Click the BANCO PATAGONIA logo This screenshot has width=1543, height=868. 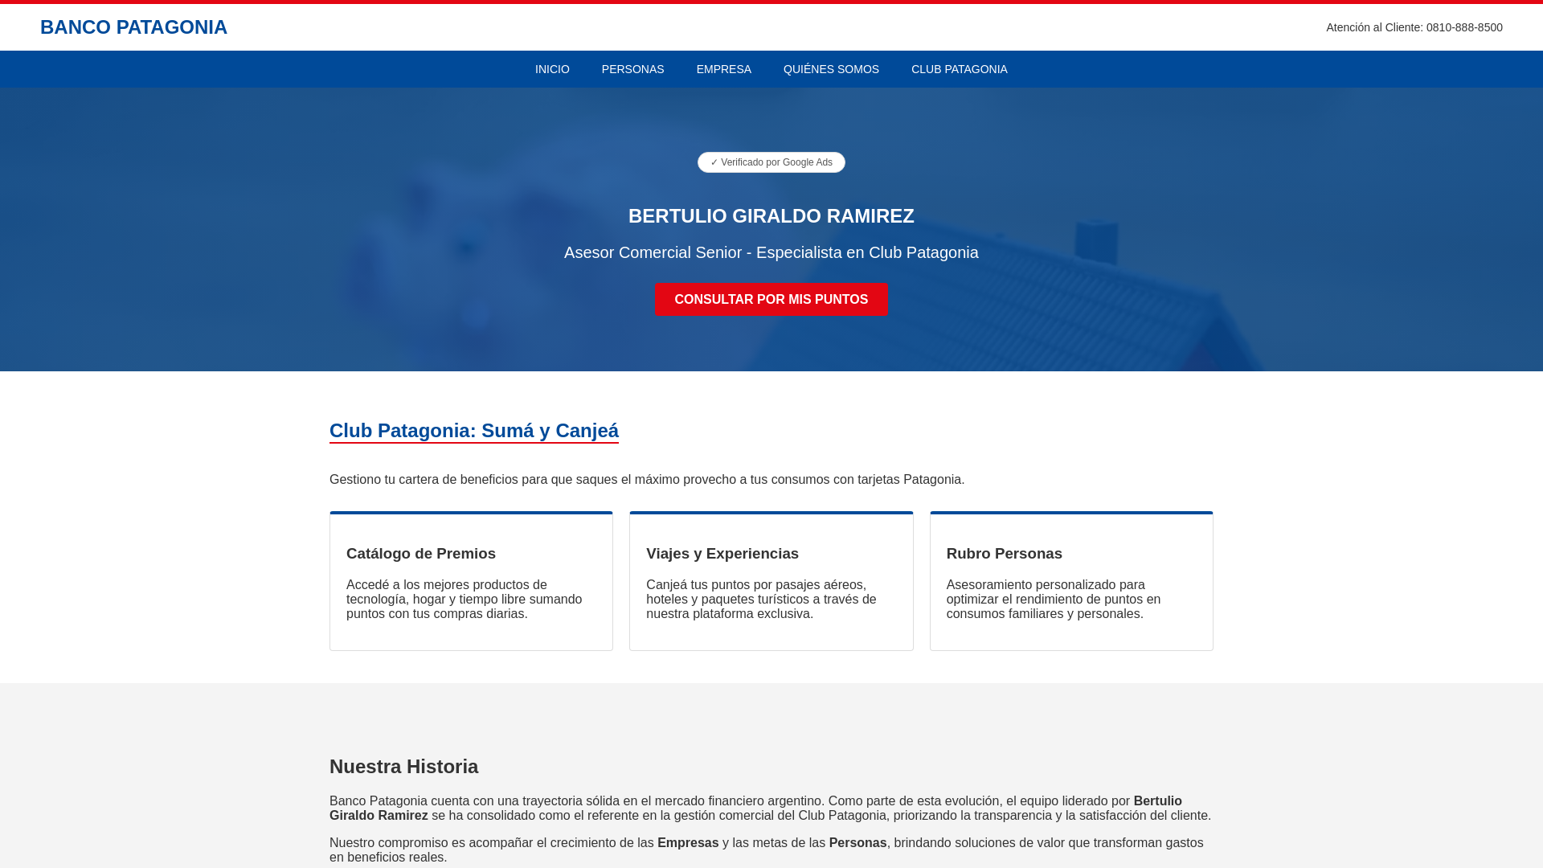pyautogui.click(x=133, y=27)
